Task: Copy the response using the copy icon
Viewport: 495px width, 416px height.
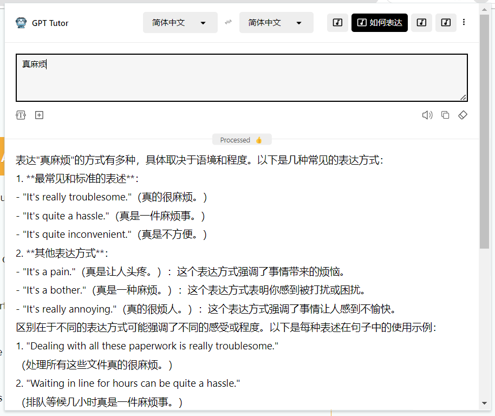Action: point(445,115)
